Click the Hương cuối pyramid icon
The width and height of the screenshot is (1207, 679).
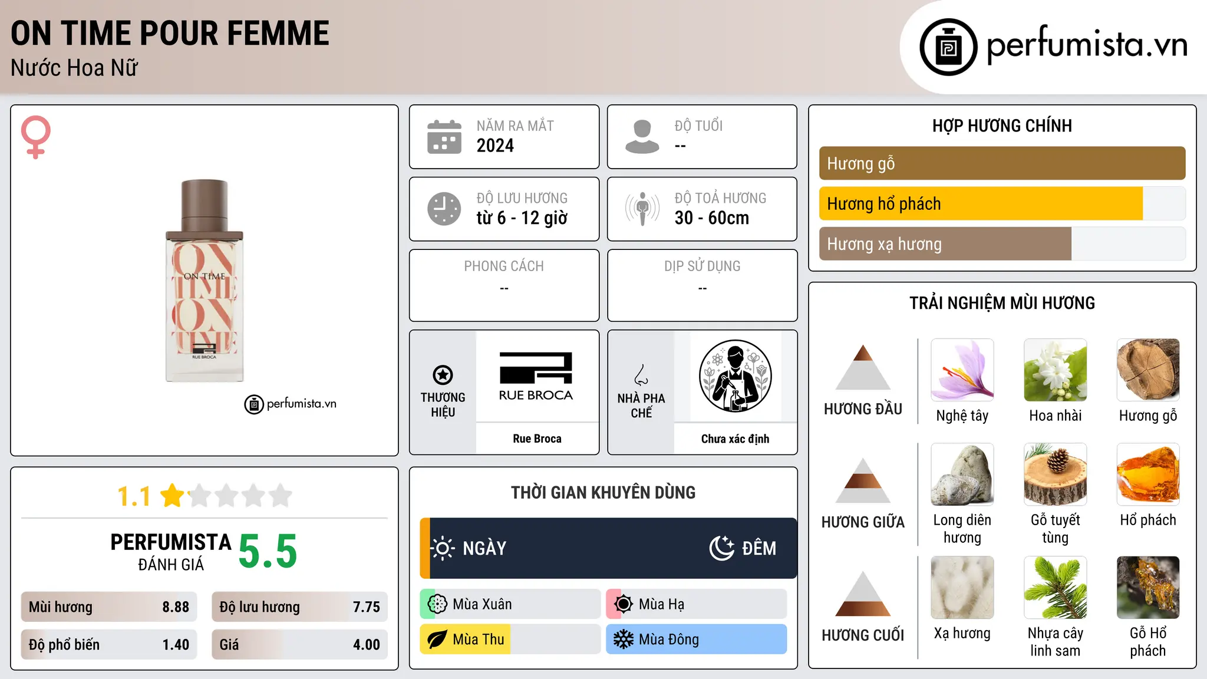coord(863,594)
